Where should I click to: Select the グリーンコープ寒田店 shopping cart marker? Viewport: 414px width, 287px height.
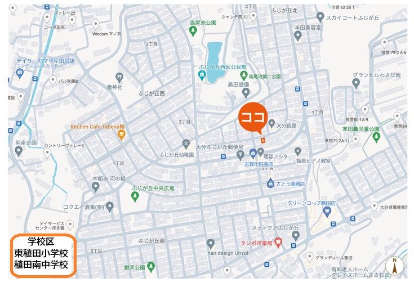pyautogui.click(x=327, y=212)
